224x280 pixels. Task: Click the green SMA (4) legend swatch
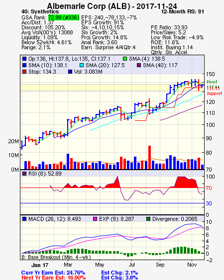click(x=125, y=59)
